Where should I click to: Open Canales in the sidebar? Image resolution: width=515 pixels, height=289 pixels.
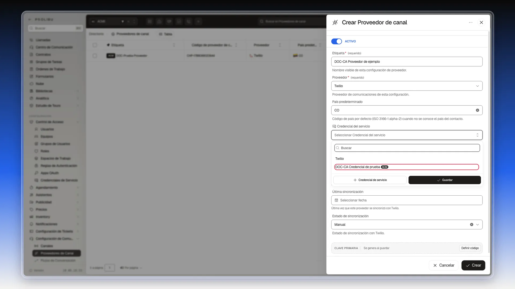point(47,246)
